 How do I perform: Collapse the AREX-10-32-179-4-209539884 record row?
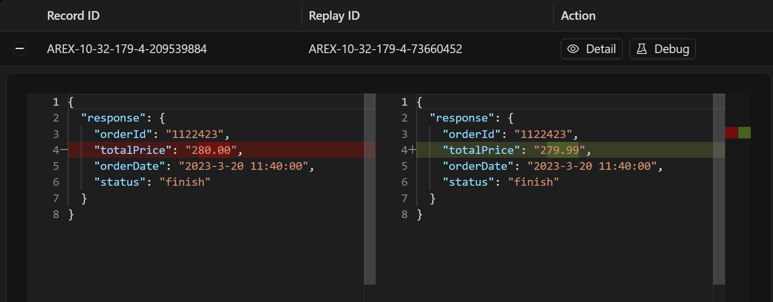pyautogui.click(x=20, y=49)
